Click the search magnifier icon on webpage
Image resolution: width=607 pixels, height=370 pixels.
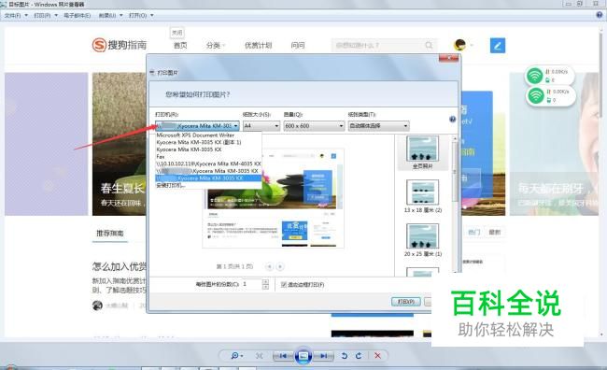click(429, 46)
